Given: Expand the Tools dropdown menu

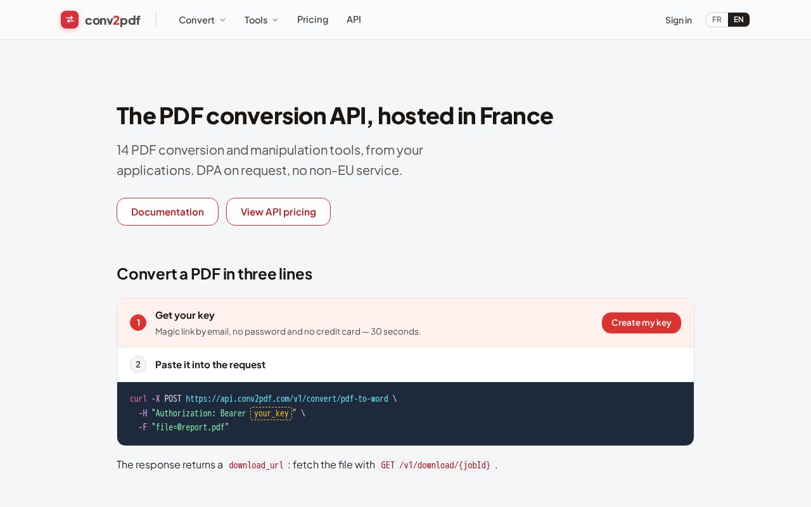Looking at the screenshot, I should 261,20.
